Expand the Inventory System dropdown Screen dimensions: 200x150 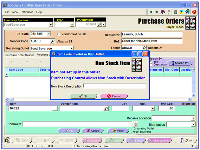[x=51, y=24]
